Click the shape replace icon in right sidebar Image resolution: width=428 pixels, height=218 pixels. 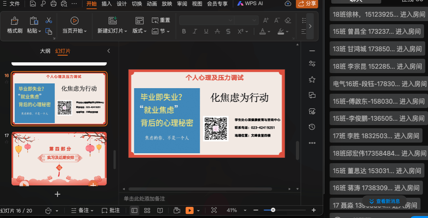click(x=312, y=95)
